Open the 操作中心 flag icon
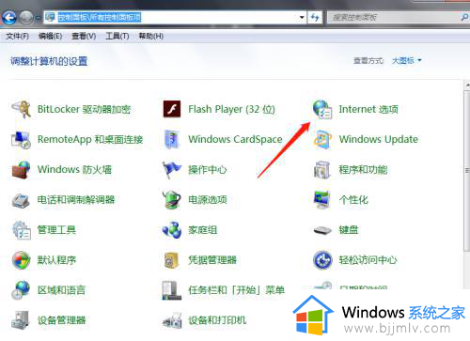 click(x=172, y=169)
